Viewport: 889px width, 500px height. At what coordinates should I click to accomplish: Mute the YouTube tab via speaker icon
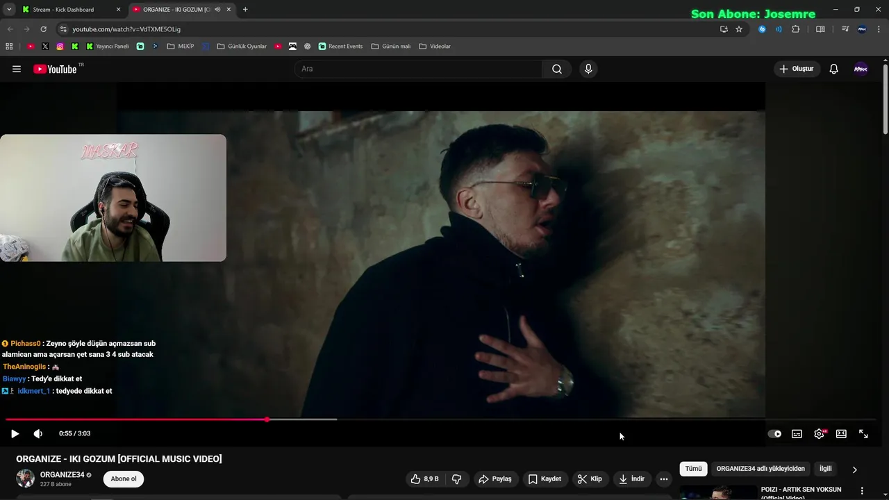217,10
